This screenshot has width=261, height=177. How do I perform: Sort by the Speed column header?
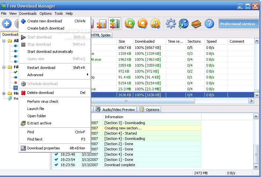coord(216,41)
